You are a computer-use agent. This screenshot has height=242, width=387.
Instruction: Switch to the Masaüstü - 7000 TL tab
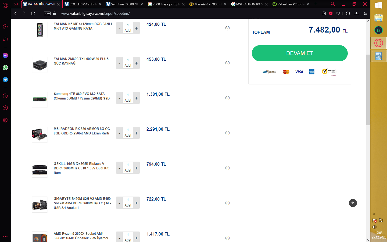pyautogui.click(x=208, y=4)
